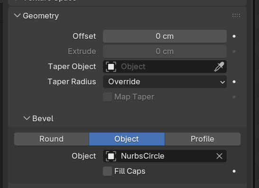Open the Taper Radius Override dropdown
Screen dimensions: 259x188
point(165,82)
